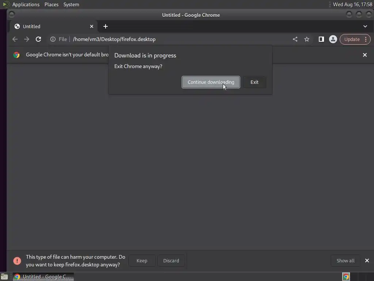Screen dimensions: 374x281
Task: Open Chrome three-dot menu
Action: point(366,40)
